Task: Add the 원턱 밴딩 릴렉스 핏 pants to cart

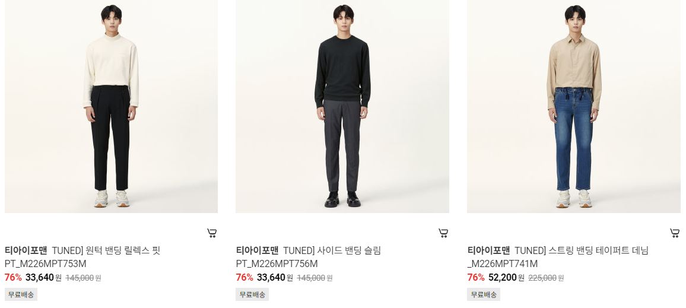Action: (x=212, y=233)
